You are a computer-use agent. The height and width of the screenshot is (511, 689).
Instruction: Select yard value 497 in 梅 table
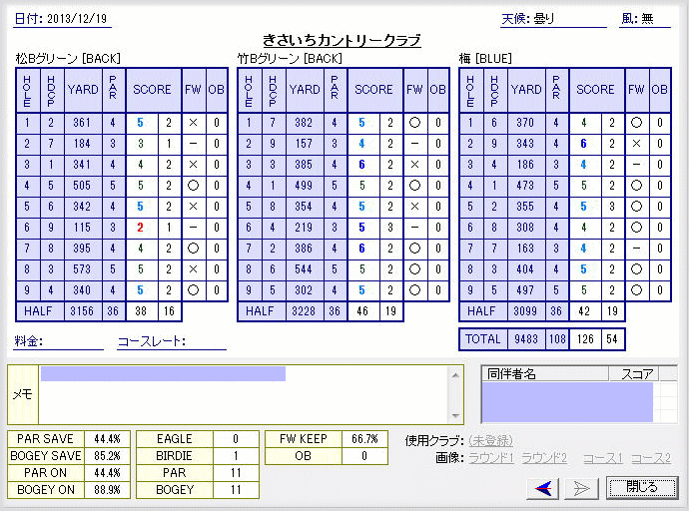(x=525, y=290)
